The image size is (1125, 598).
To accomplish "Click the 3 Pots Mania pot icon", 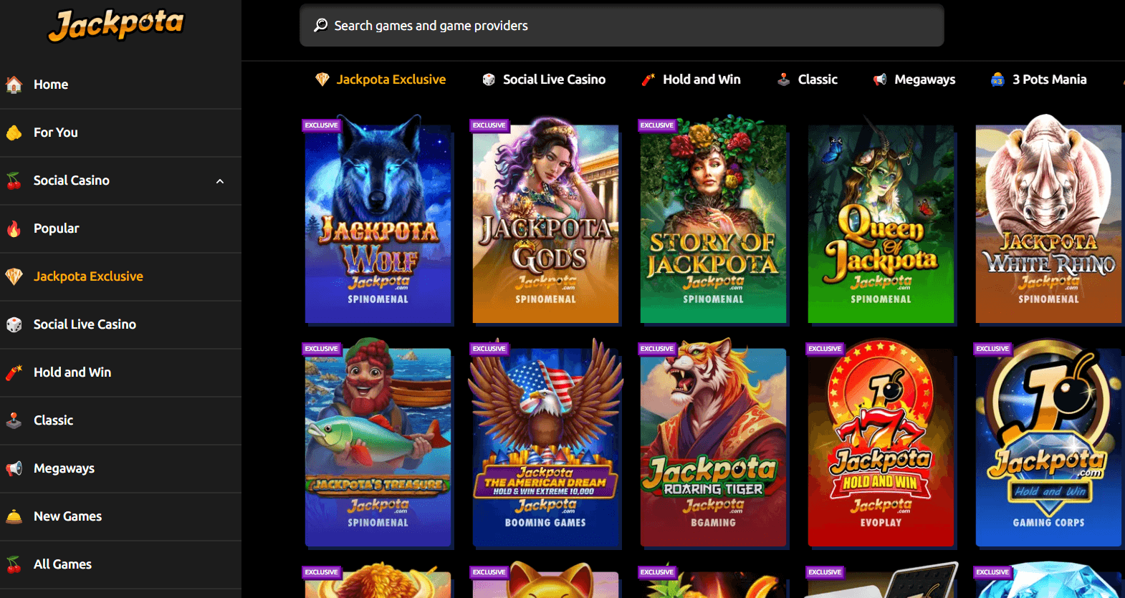I will [x=997, y=79].
